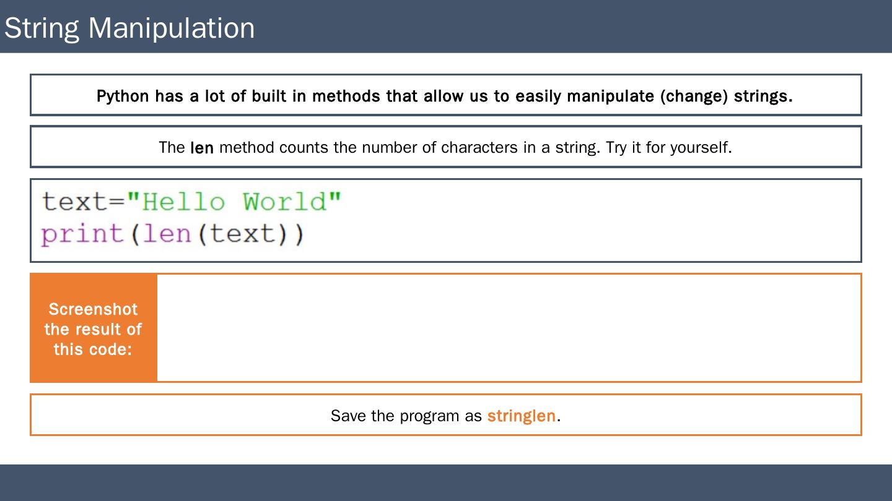Click the empty space right of the code lines

coord(588,220)
